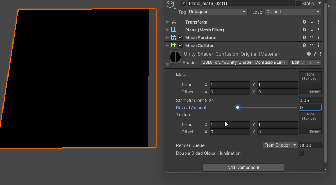Click the Inspector vertical scrollbar
This screenshot has height=185, width=336.
point(326,83)
